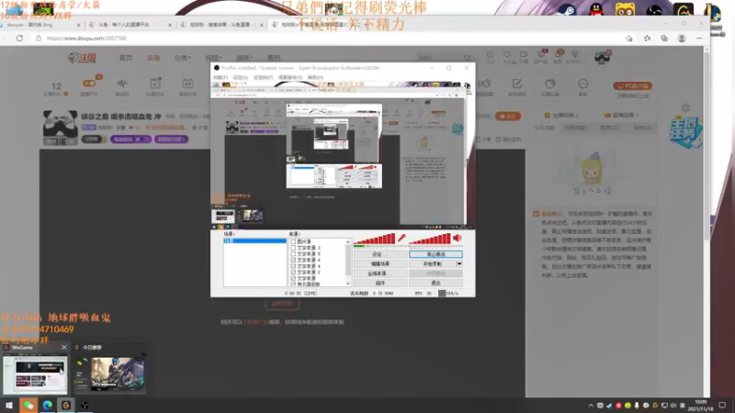Viewport: 735px width, 413px height.
Task: Click the 编辑场景 button in OBS
Action: [x=380, y=264]
